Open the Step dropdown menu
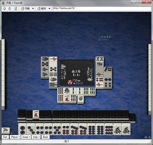Viewport: 153px width, 145px height. [x=36, y=137]
